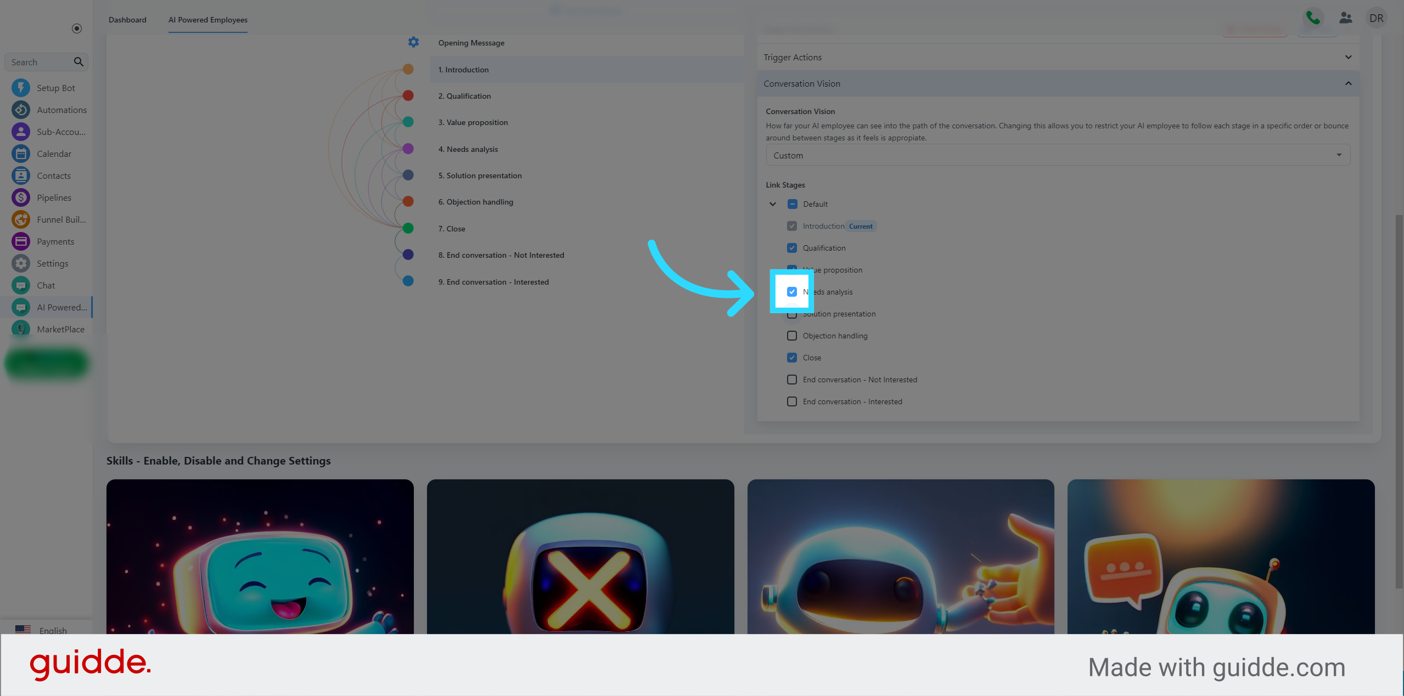Expand the Default link stages group
The image size is (1404, 696).
coord(772,204)
